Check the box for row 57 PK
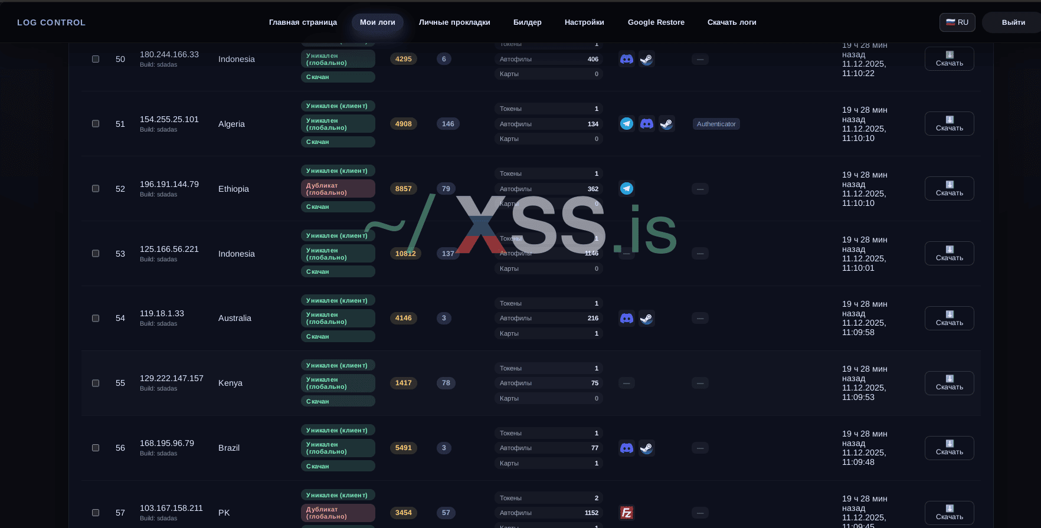 [96, 513]
